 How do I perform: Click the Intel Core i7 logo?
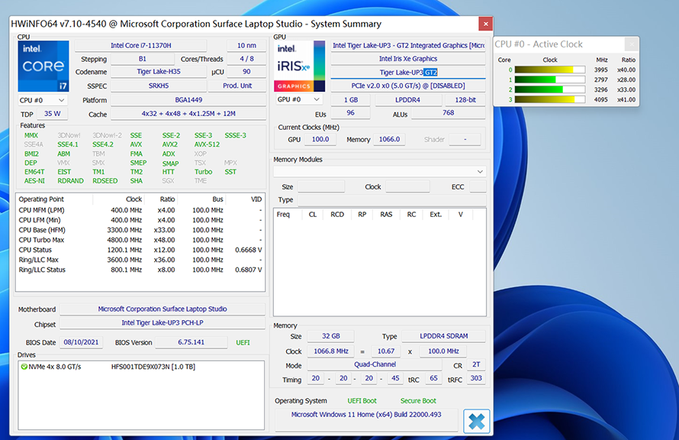(x=43, y=66)
